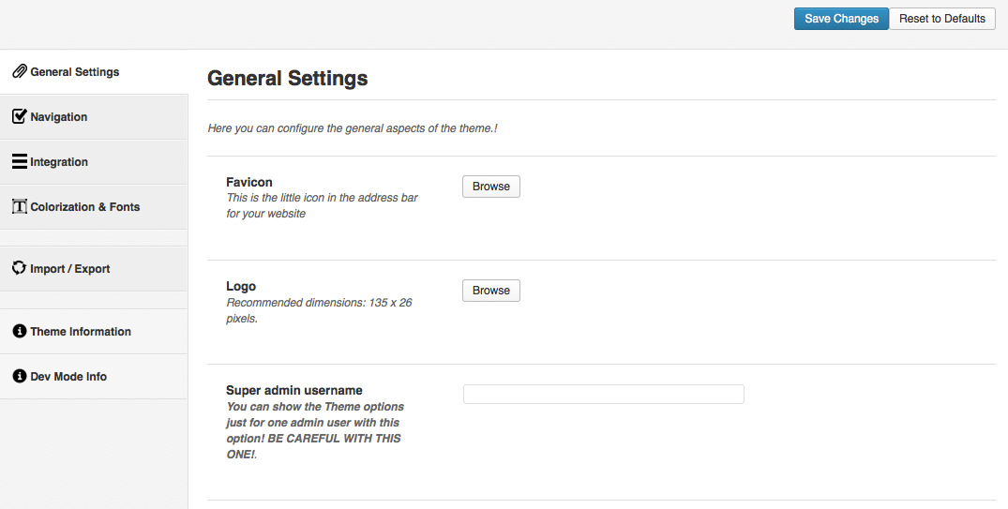This screenshot has height=509, width=1008.
Task: Click the paperclip icon beside General Settings
Action: [20, 71]
